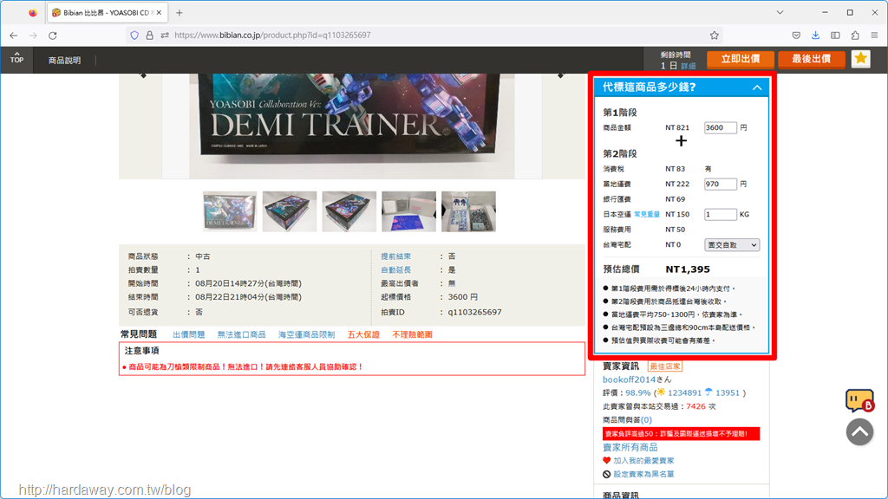Select the 商品說明 tab
Image resolution: width=888 pixels, height=499 pixels.
coord(64,60)
